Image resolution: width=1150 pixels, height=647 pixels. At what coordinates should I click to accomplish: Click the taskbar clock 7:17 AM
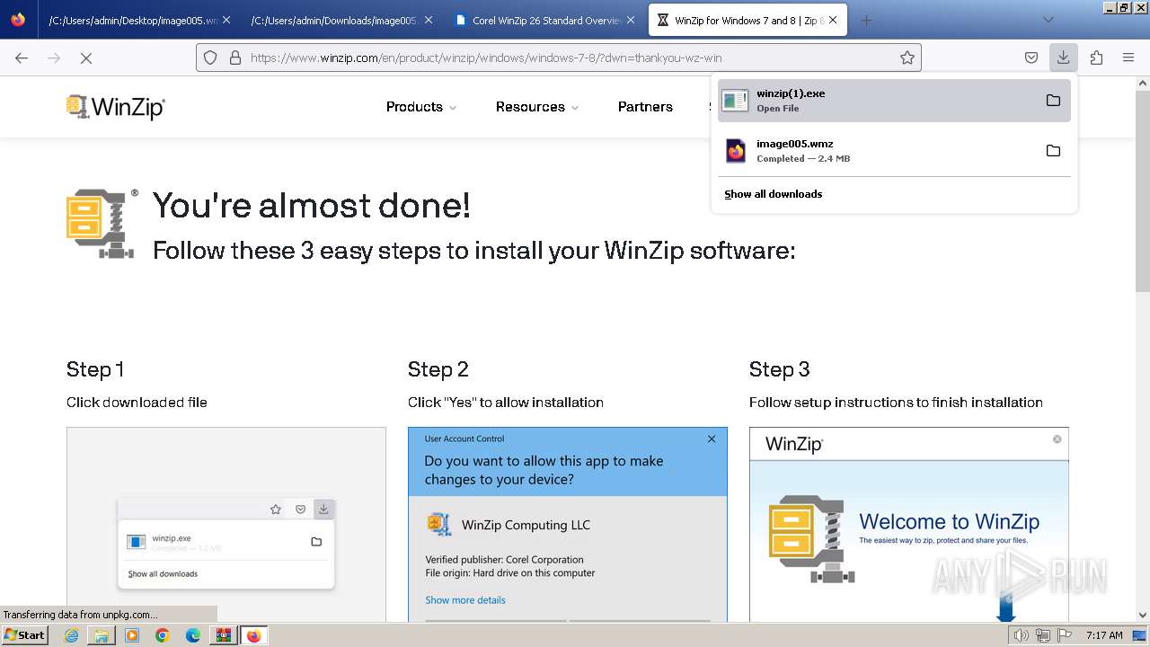(x=1104, y=635)
